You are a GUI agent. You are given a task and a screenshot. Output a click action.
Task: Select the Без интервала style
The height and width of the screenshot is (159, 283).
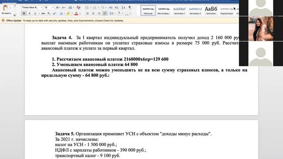(x=164, y=10)
